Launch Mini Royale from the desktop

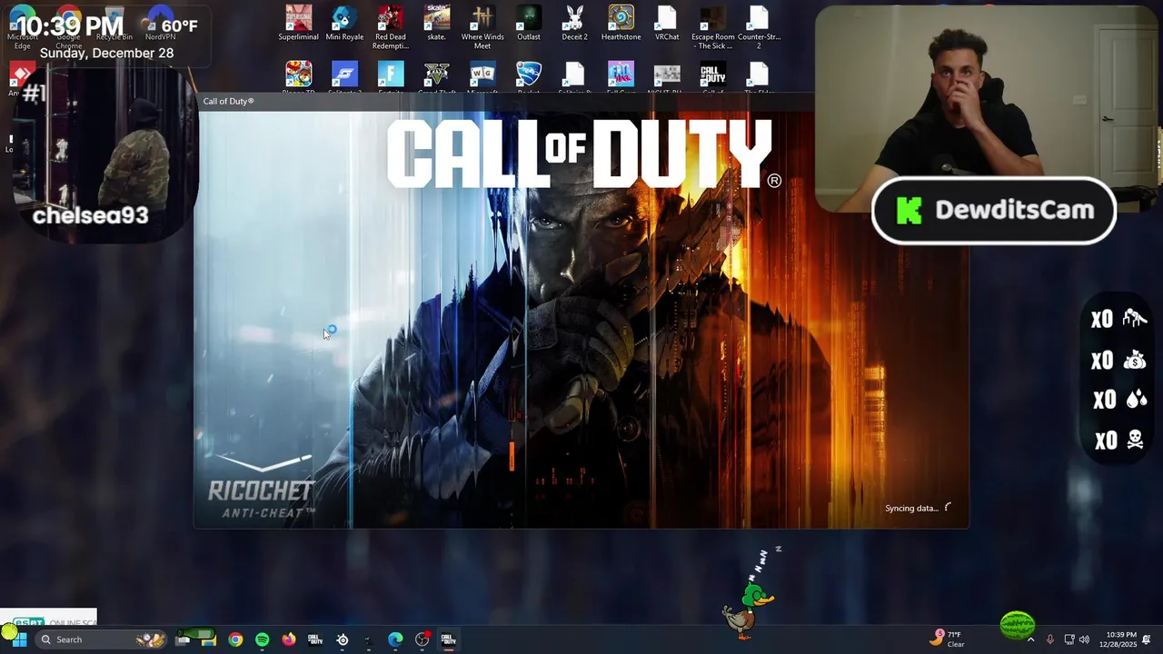coord(344,25)
